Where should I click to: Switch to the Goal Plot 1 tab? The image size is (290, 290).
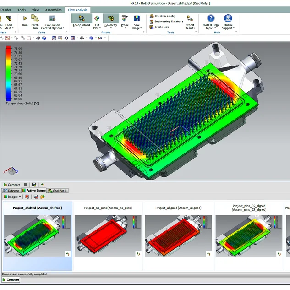pyautogui.click(x=58, y=191)
